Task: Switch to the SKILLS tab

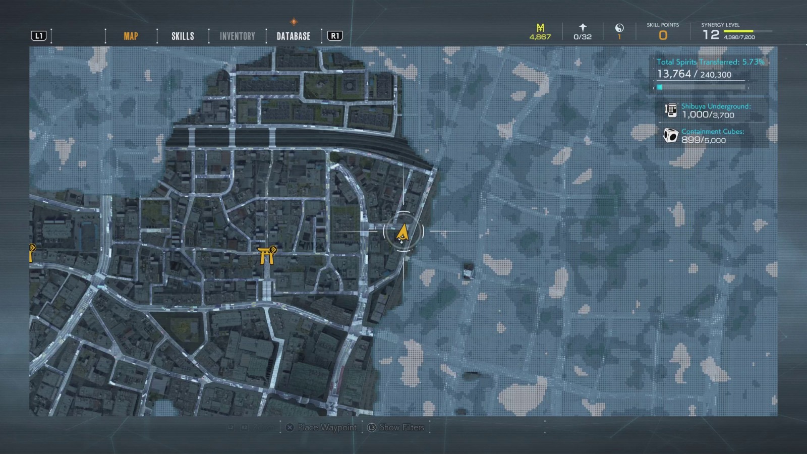Action: (182, 36)
